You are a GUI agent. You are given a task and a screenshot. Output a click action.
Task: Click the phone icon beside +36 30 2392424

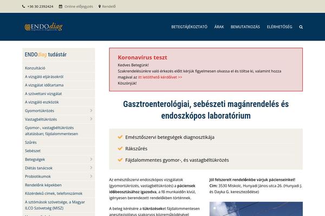pos(23,6)
